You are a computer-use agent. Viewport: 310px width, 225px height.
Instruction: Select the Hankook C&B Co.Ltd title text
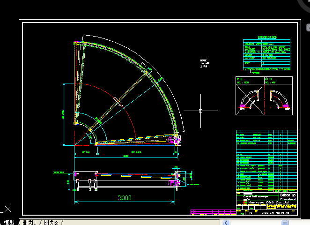[268, 202]
